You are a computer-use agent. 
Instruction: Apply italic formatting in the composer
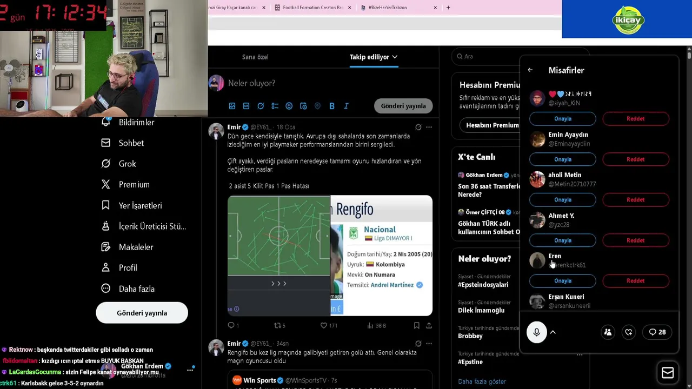(x=346, y=106)
